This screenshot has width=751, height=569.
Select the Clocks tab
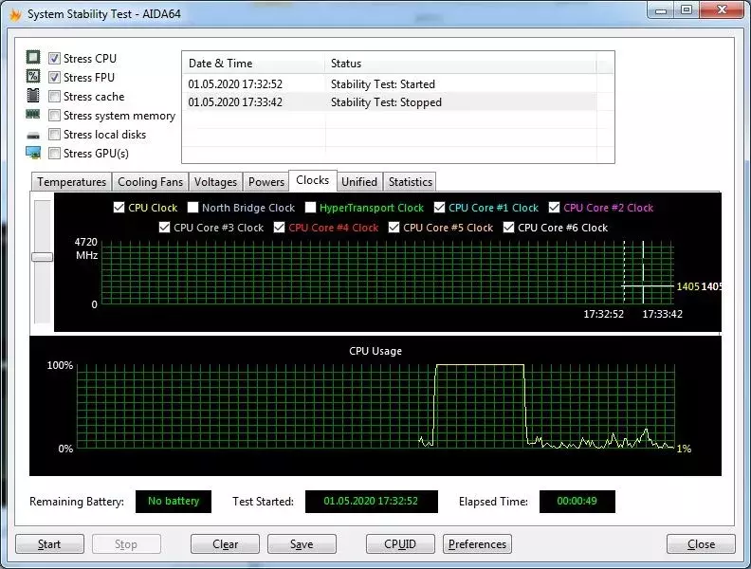pyautogui.click(x=312, y=180)
